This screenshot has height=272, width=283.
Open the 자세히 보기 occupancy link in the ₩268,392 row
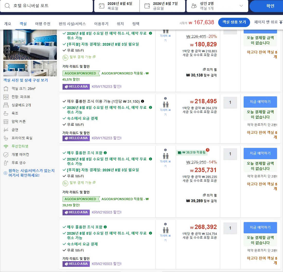click(x=165, y=238)
